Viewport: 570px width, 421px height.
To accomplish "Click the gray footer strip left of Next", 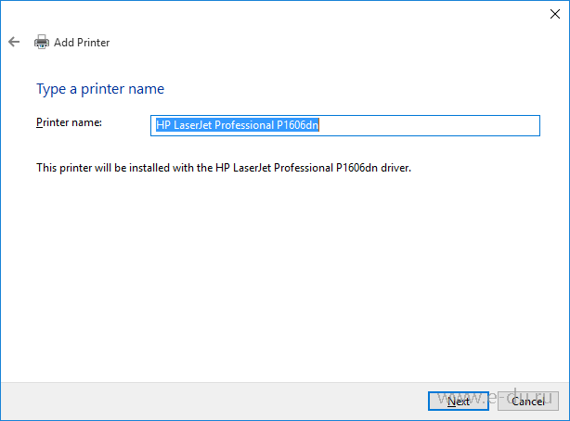I will point(214,401).
